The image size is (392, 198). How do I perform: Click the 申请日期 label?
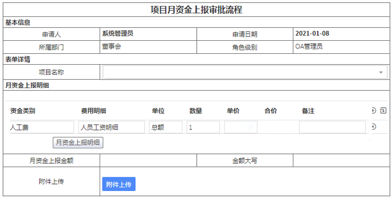(245, 34)
